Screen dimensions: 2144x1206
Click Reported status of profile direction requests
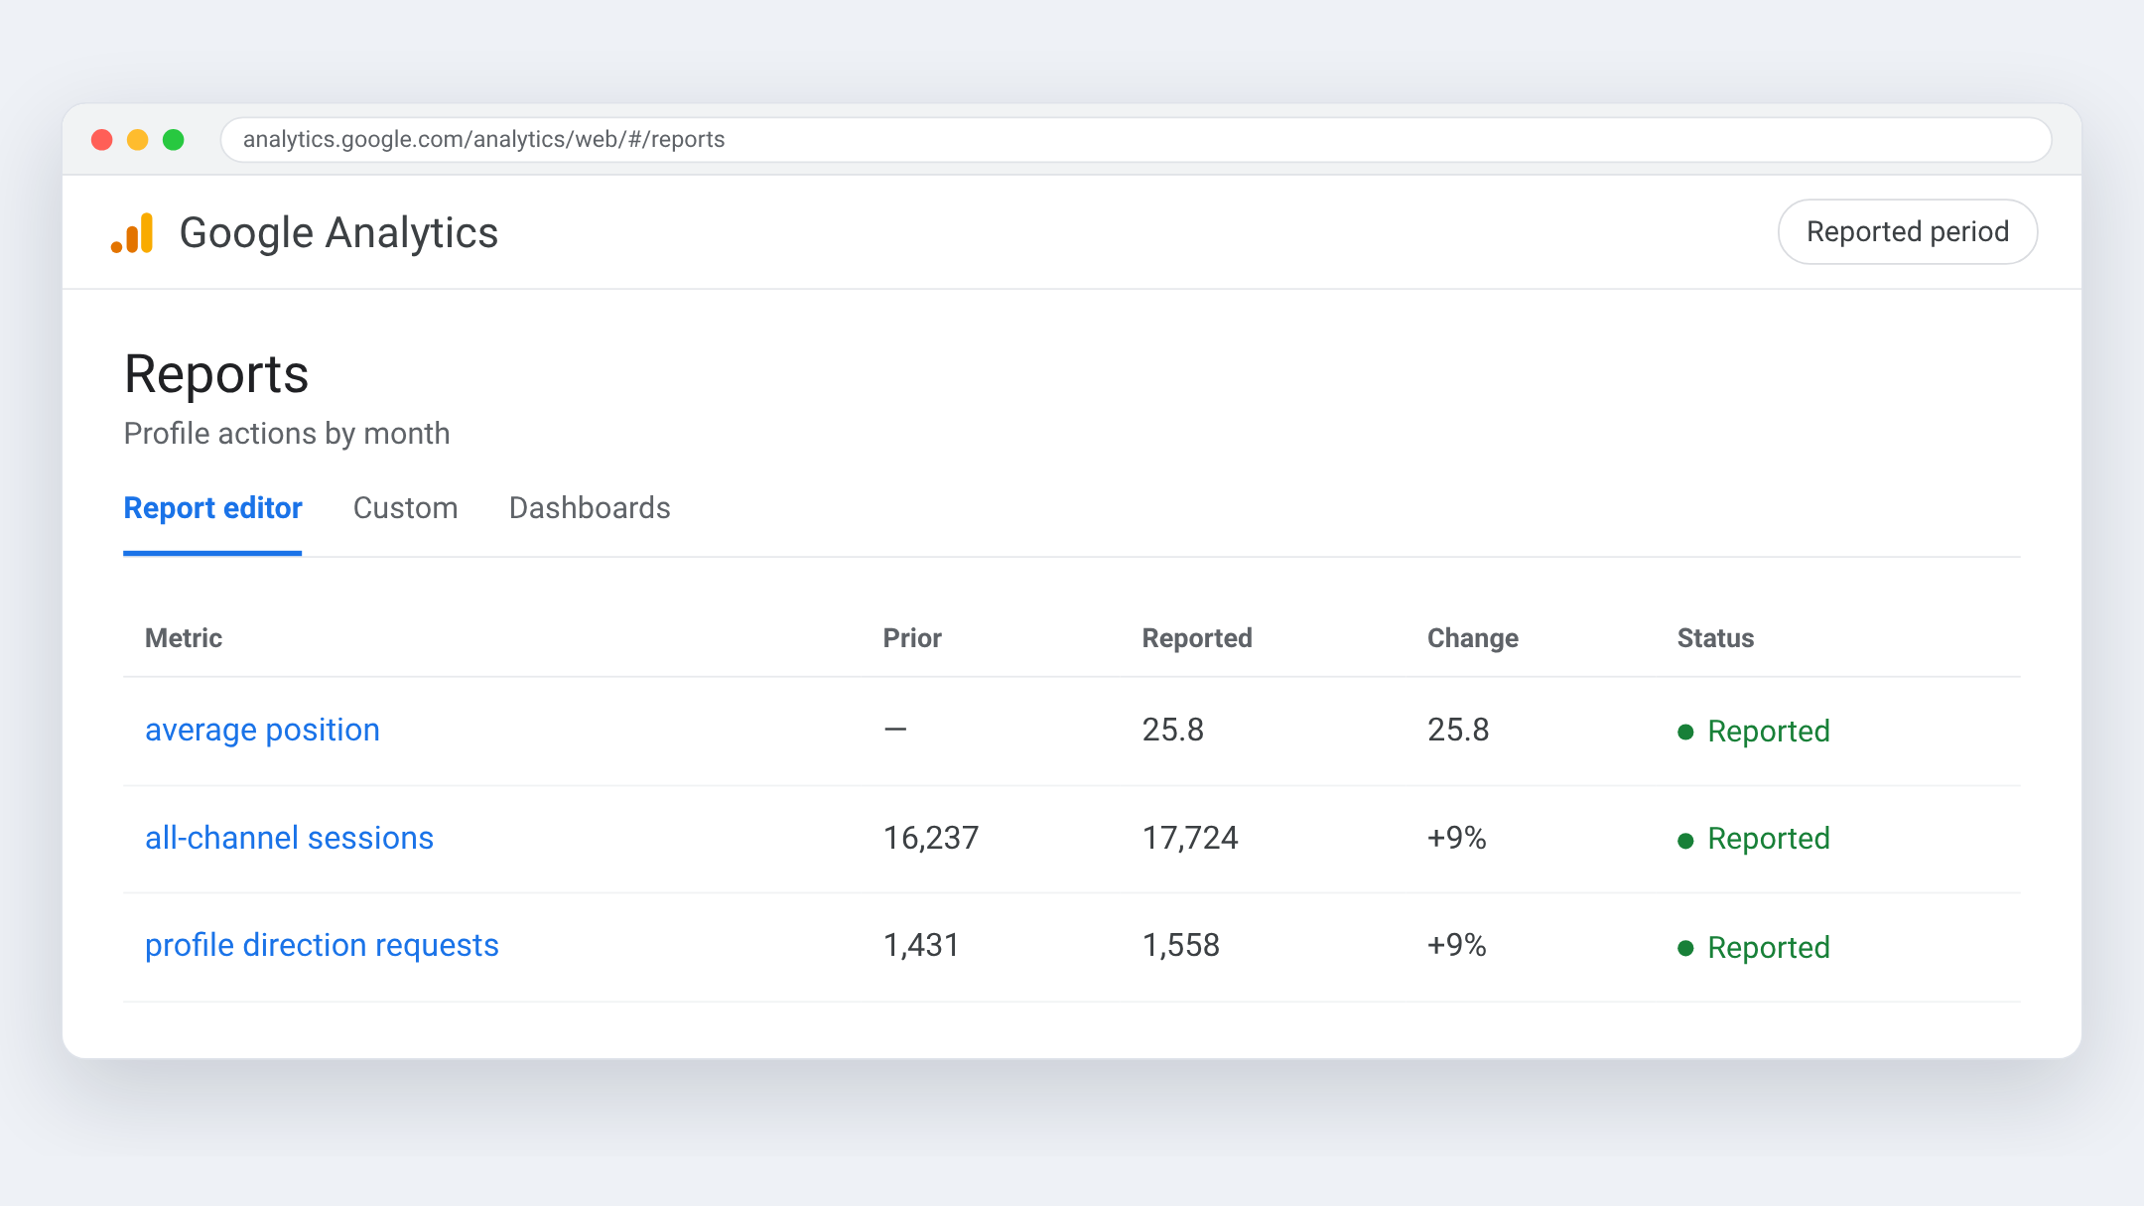[x=1754, y=948]
